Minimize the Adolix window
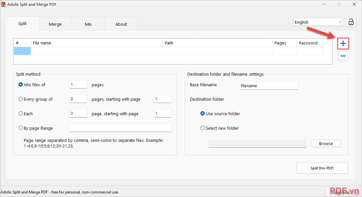The height and width of the screenshot is (197, 362). point(324,4)
